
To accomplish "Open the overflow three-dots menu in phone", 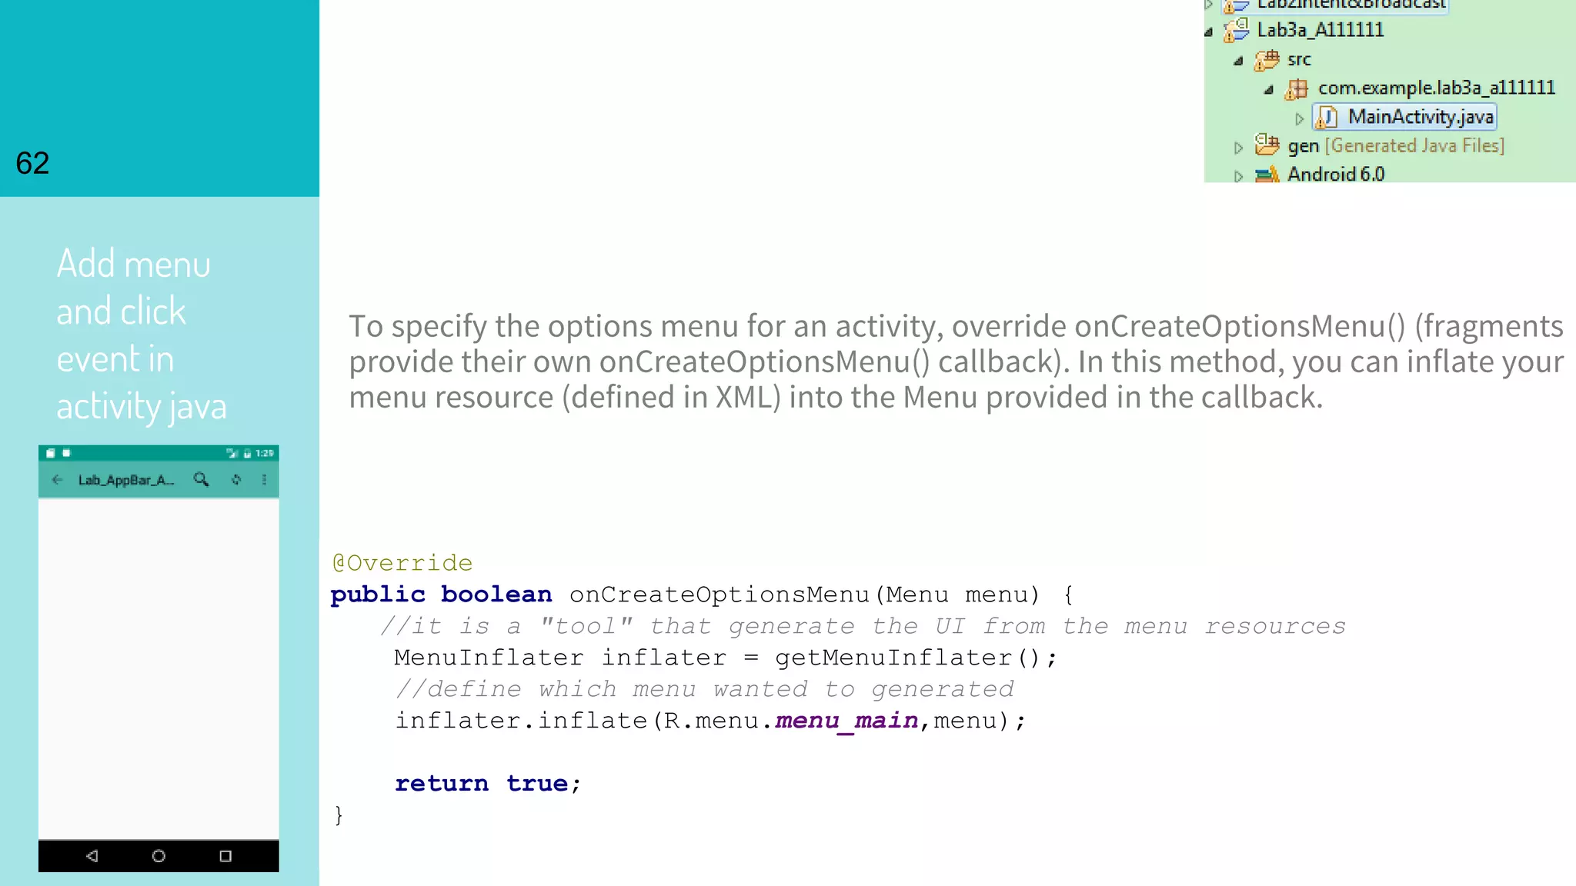I will click(264, 480).
